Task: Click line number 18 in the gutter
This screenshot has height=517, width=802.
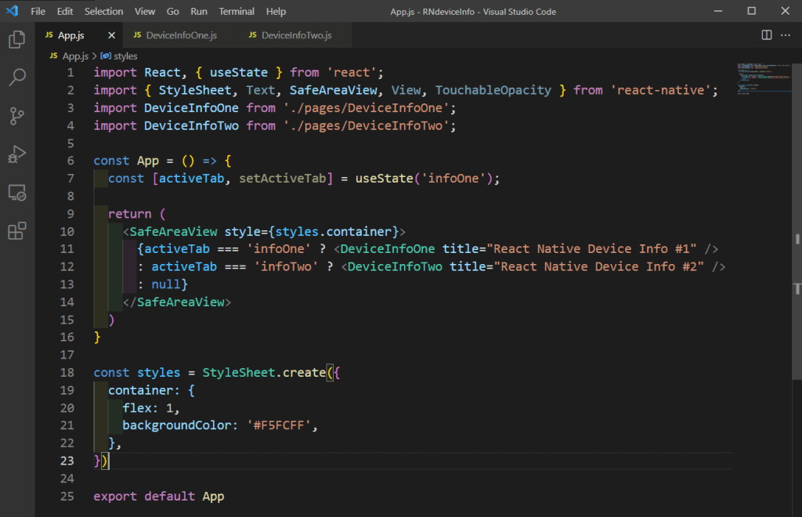Action: [67, 373]
